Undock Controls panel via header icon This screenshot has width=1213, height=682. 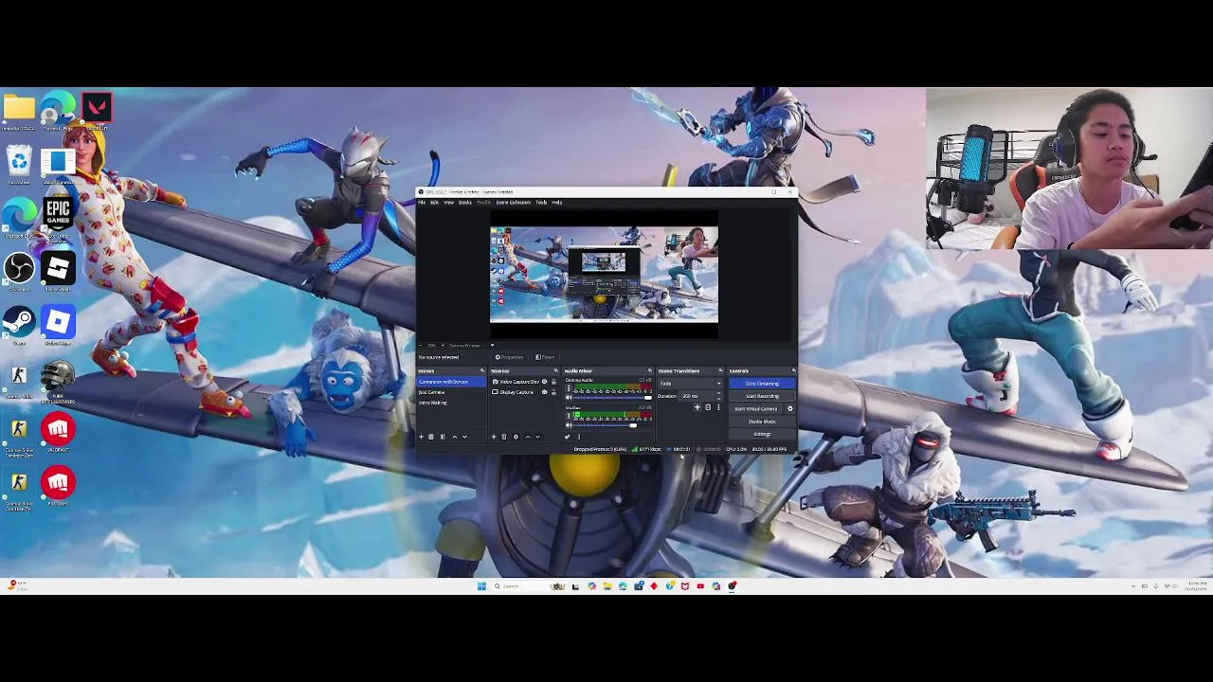tap(793, 370)
